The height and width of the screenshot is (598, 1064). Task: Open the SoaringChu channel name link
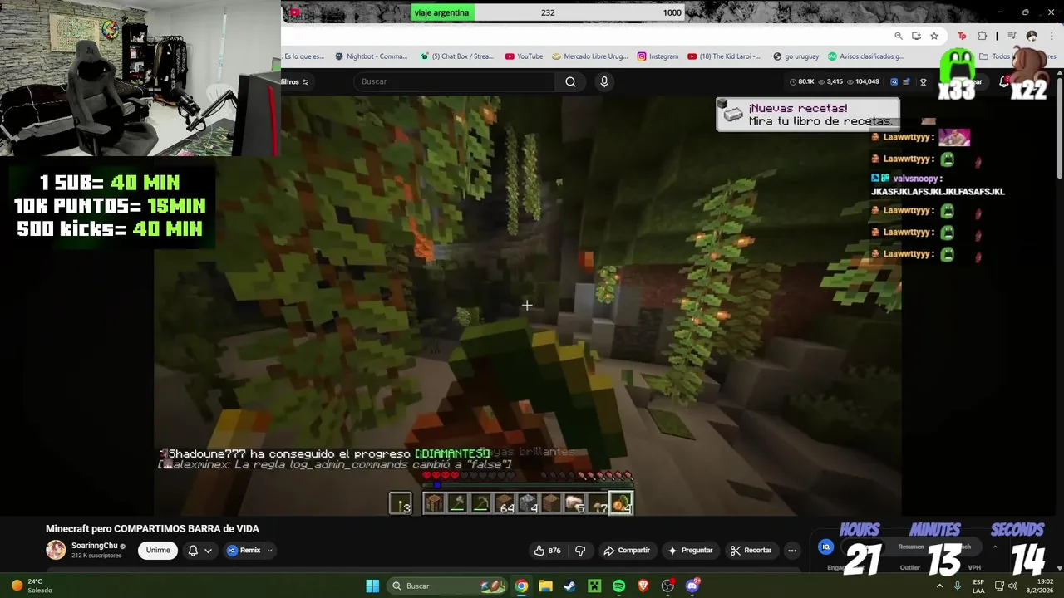point(94,546)
